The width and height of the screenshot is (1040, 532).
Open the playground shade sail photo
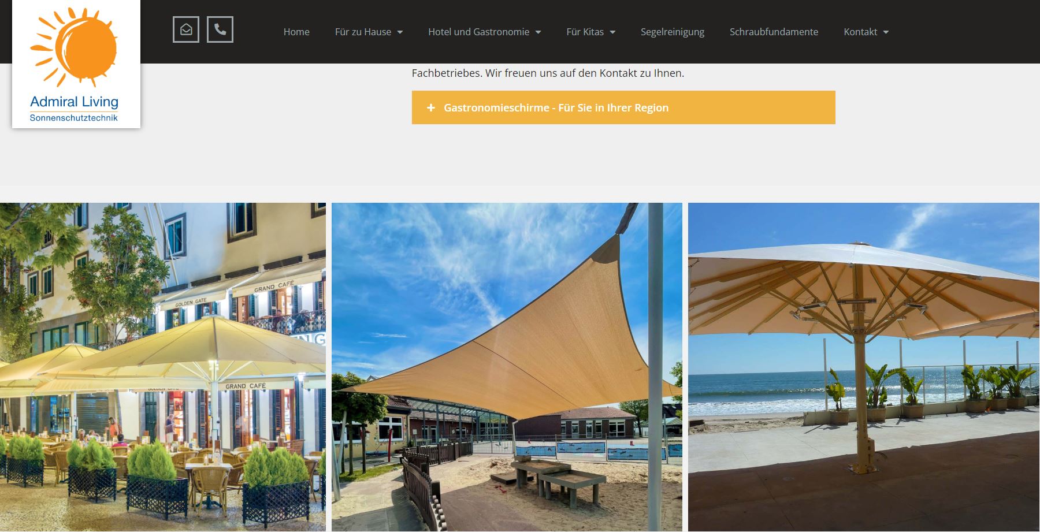pyautogui.click(x=507, y=367)
